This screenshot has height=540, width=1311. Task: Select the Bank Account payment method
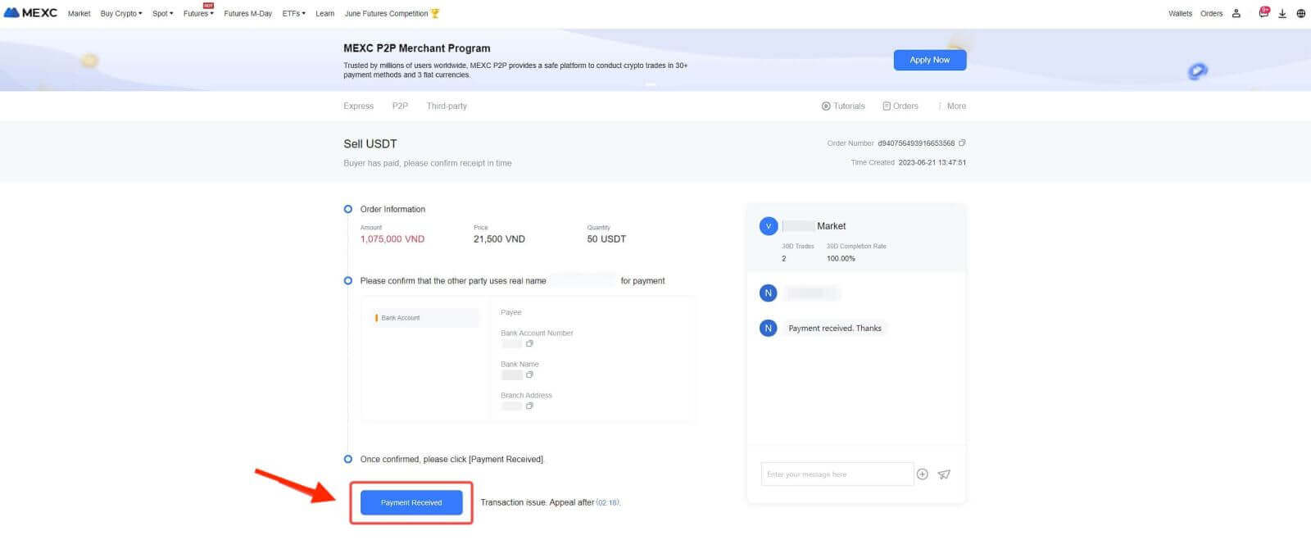[424, 318]
